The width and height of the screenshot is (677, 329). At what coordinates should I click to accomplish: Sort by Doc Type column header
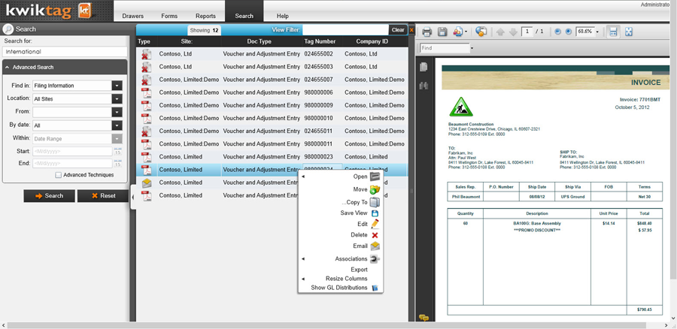259,41
